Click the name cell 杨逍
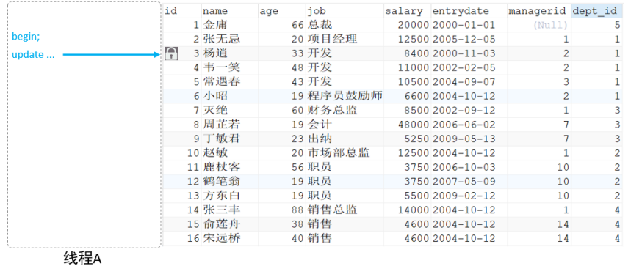 click(x=230, y=53)
